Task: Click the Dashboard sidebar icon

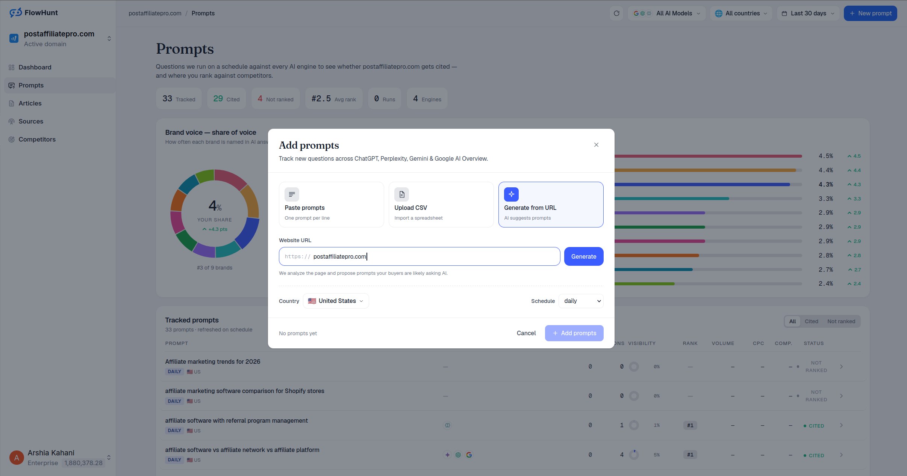Action: 12,67
